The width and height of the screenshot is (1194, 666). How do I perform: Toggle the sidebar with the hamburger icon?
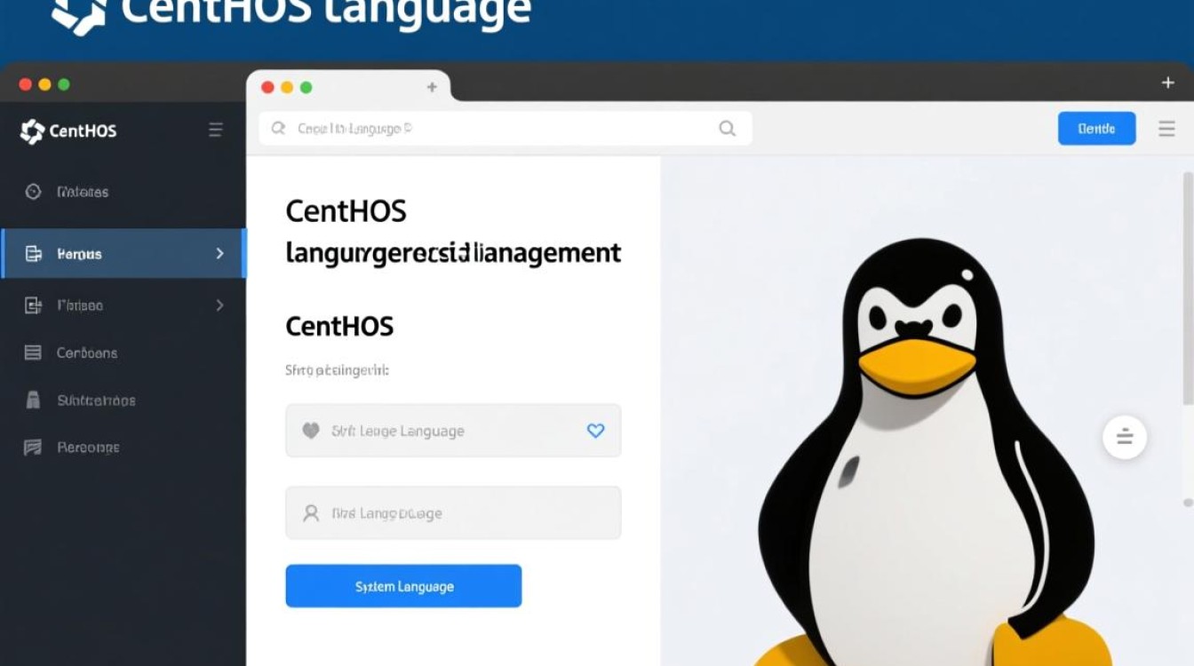(x=216, y=129)
